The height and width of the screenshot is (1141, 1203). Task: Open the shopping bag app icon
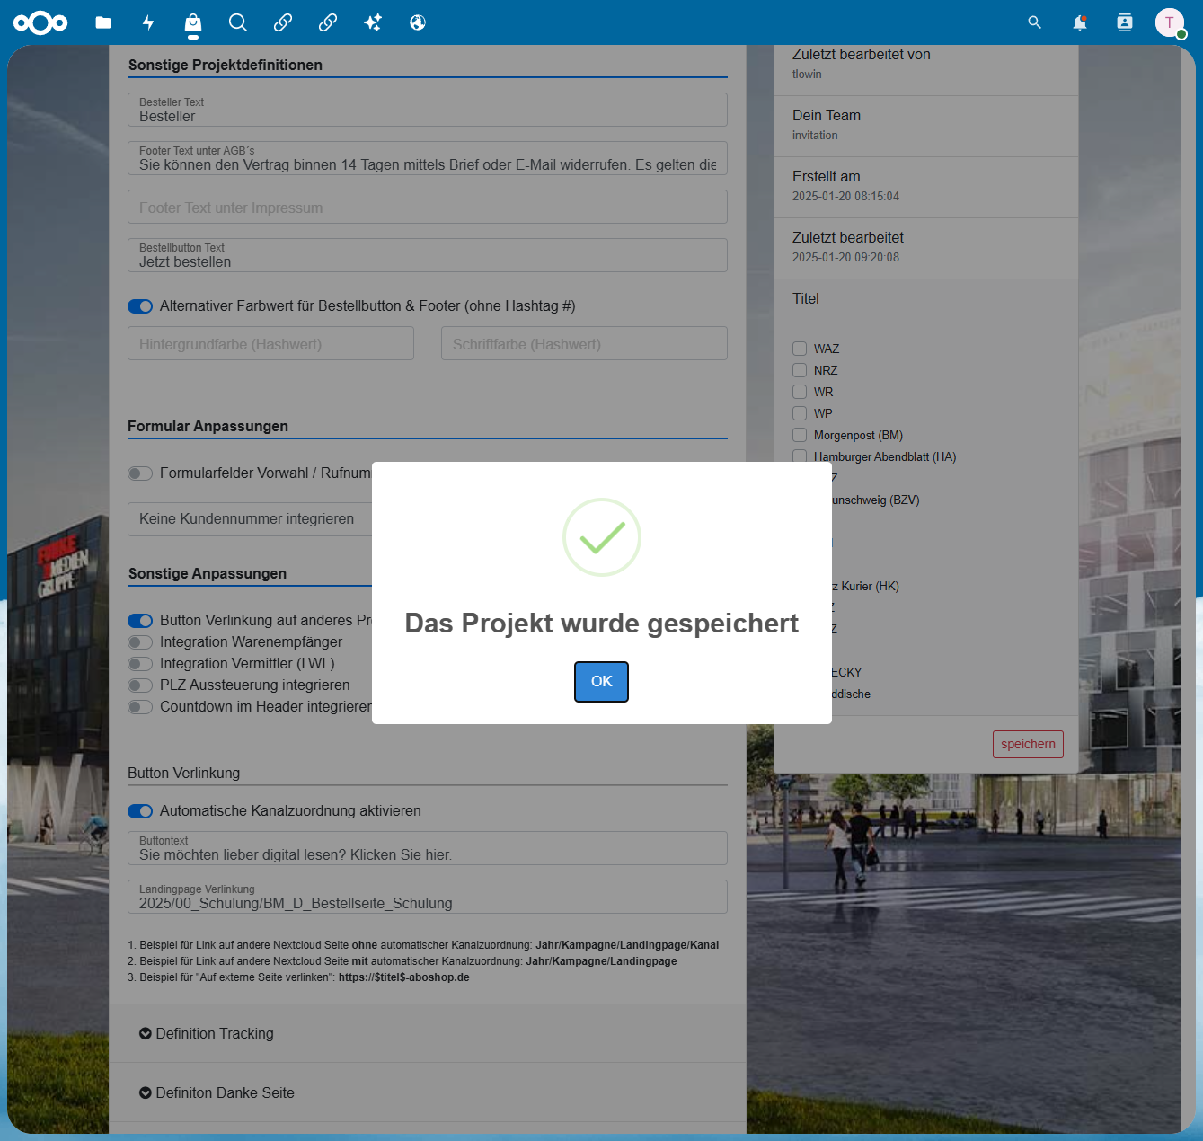(193, 22)
